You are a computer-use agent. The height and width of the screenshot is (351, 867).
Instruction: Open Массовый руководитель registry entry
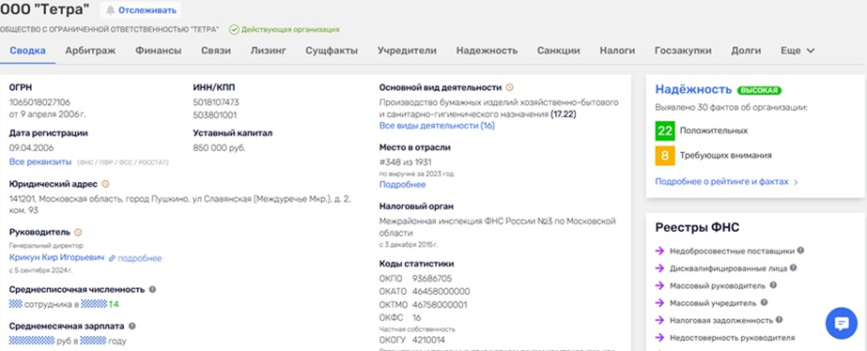[x=718, y=286]
